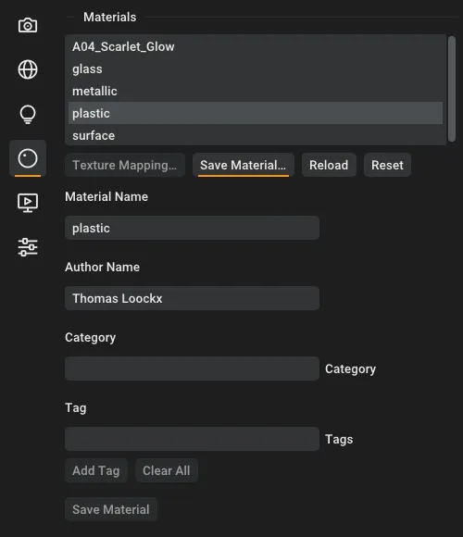Click the Reload button
This screenshot has height=537, width=463.
(x=329, y=165)
